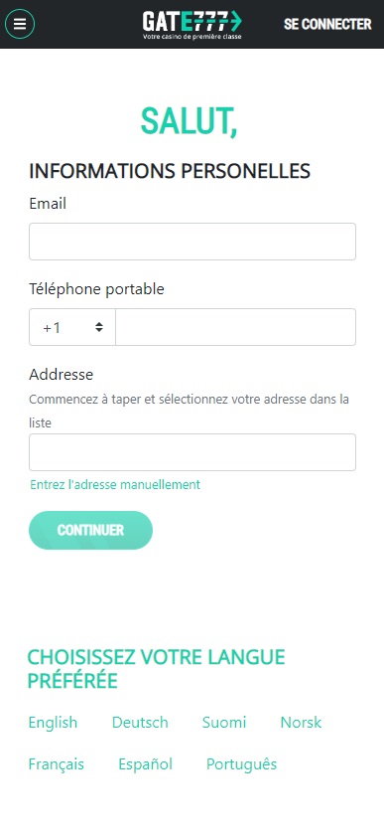The image size is (384, 839).
Task: Focus the address autocomplete field
Action: pyautogui.click(x=192, y=452)
